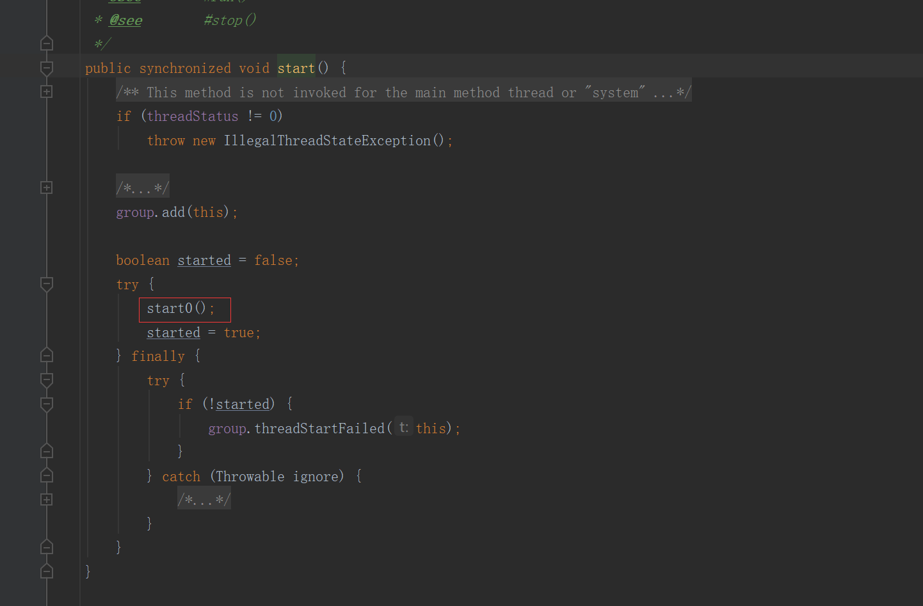Click the 'void' keyword
This screenshot has width=923, height=606.
point(254,68)
